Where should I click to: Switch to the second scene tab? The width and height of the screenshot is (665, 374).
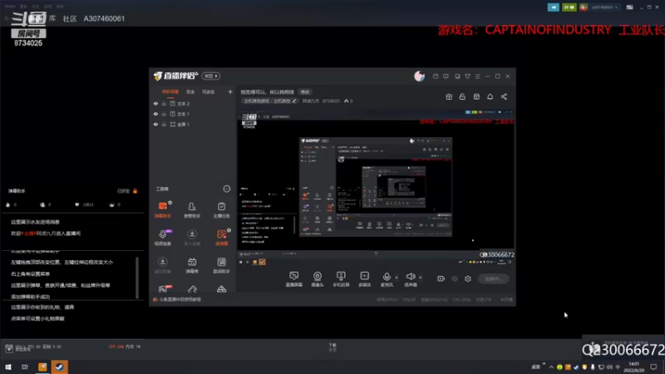(x=190, y=91)
